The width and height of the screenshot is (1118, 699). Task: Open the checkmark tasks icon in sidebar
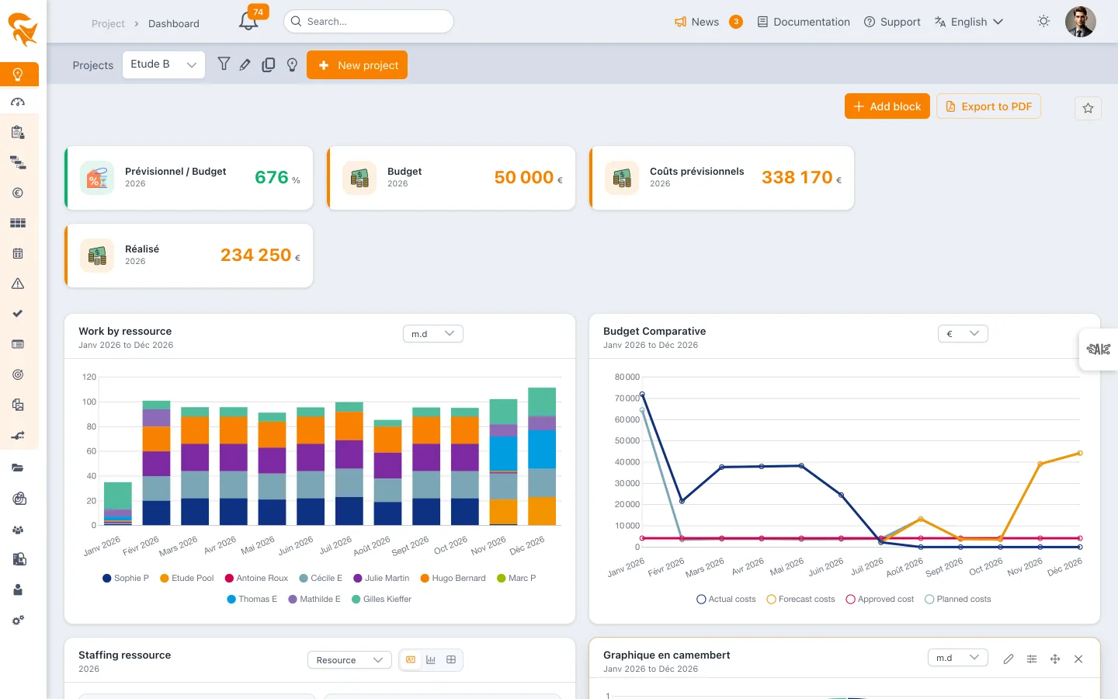pos(18,314)
